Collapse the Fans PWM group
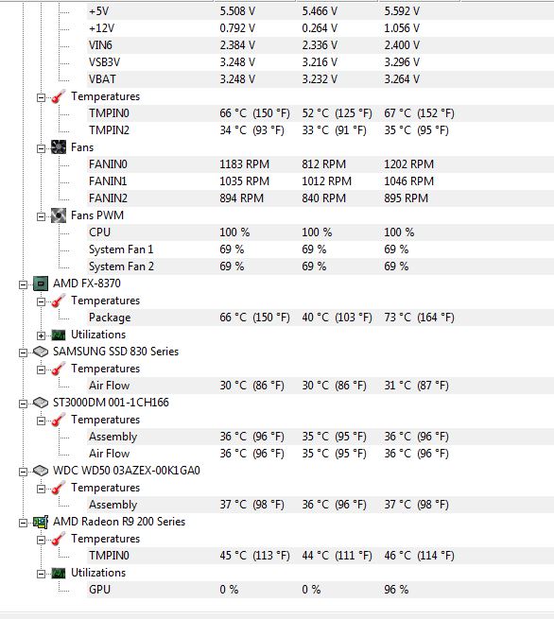This screenshot has width=554, height=619. [x=41, y=216]
